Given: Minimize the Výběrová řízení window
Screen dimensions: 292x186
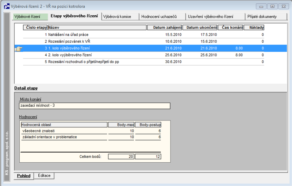Looking at the screenshot, I should click(261, 6).
